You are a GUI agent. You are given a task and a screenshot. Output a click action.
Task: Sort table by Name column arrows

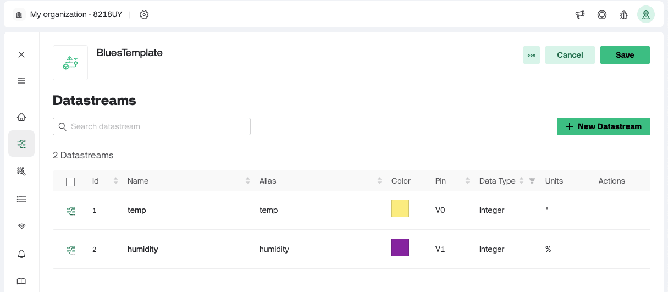click(x=247, y=181)
